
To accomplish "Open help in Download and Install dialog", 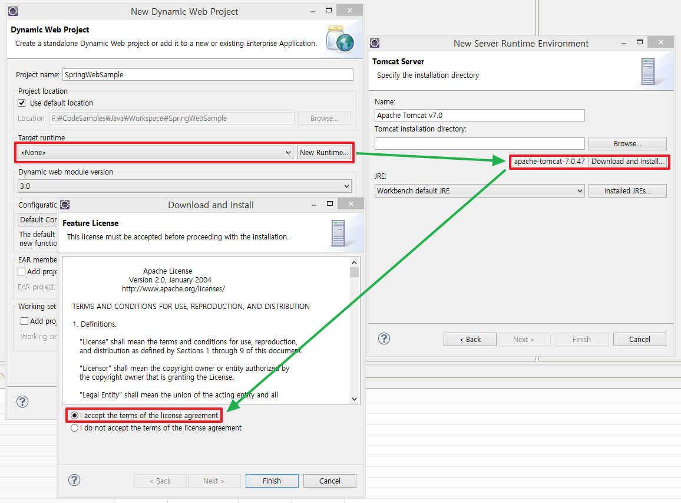I will pos(74,480).
